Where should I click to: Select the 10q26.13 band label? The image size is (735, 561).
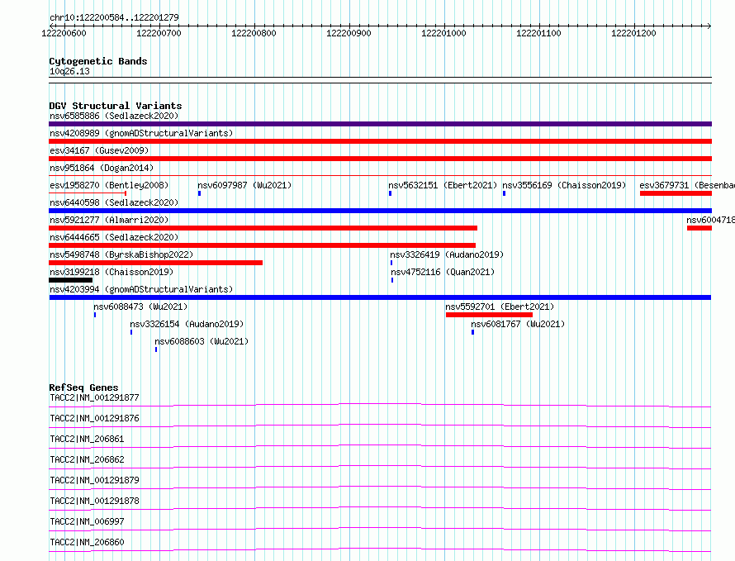pos(69,71)
